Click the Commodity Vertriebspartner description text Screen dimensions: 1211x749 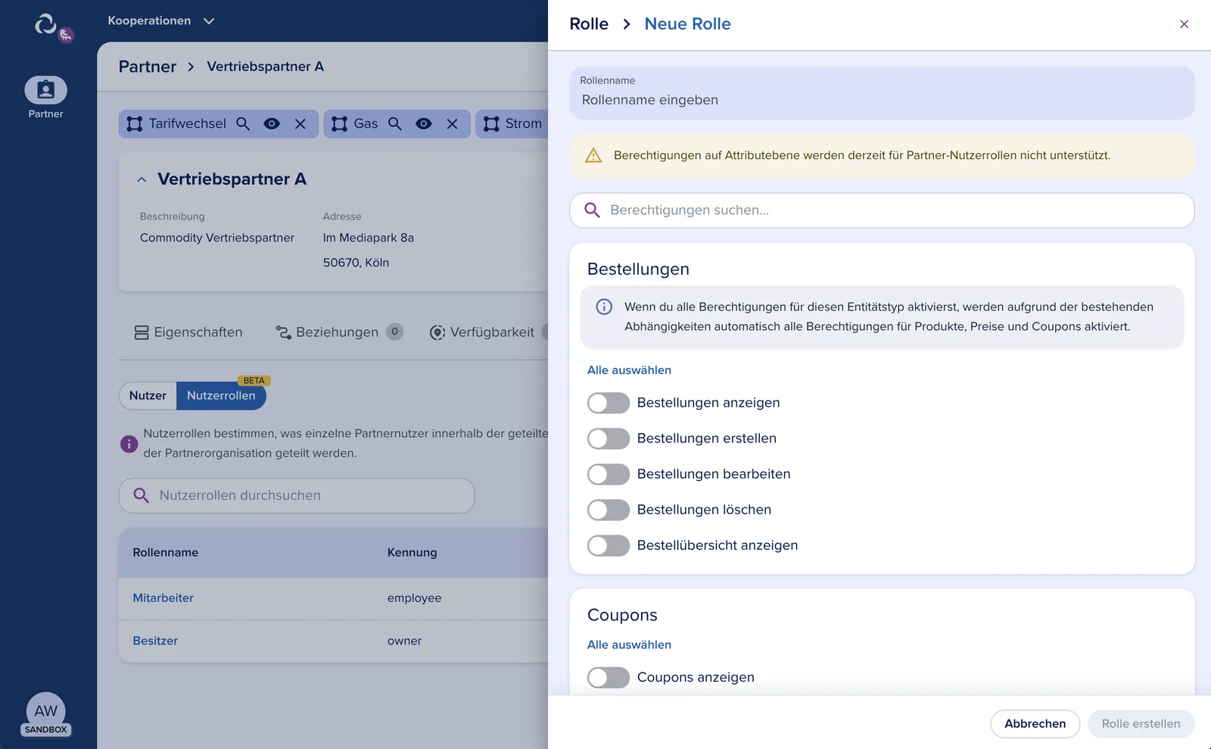(x=217, y=238)
